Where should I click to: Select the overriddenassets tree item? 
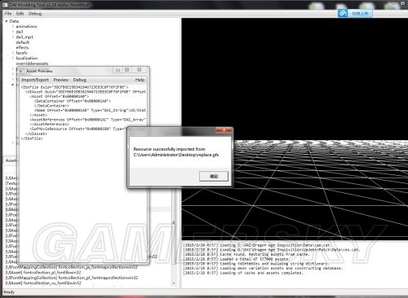[x=32, y=64]
